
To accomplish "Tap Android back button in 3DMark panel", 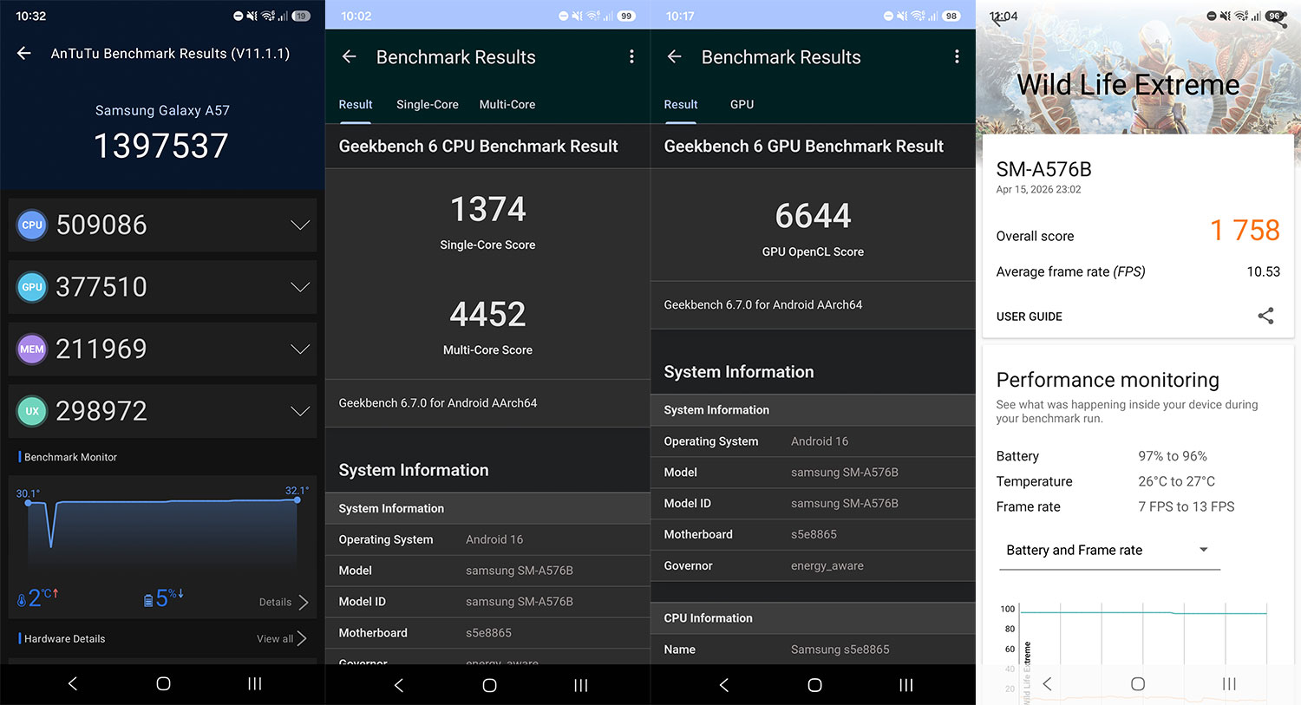I will 1047,684.
